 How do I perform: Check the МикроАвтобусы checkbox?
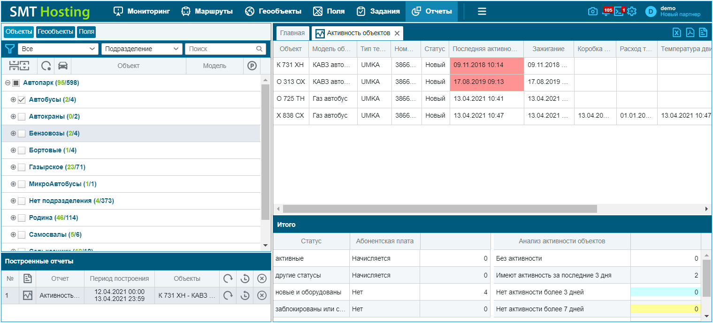22,184
